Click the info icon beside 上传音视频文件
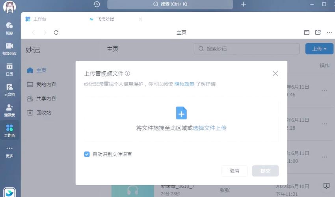The image size is (335, 197). click(128, 74)
